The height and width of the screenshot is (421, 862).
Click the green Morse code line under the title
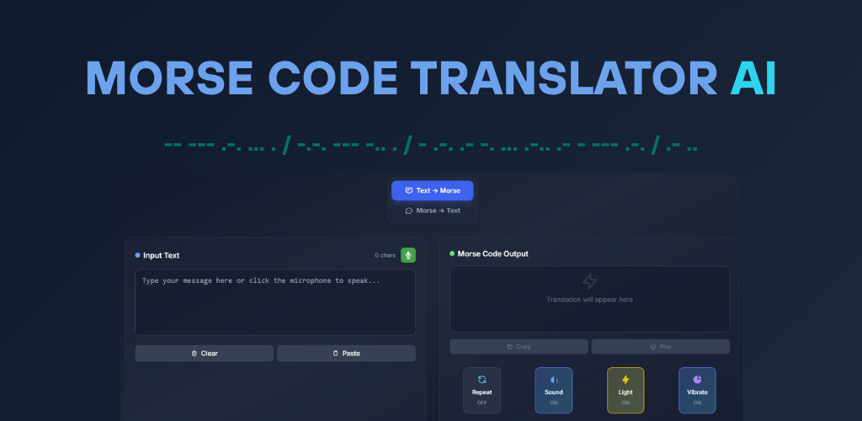[431, 147]
